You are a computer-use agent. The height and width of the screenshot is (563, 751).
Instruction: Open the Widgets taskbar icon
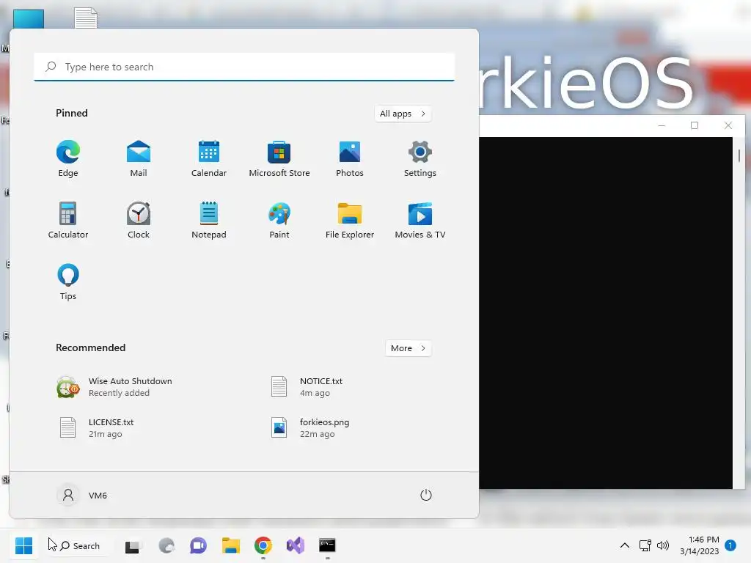coord(166,545)
